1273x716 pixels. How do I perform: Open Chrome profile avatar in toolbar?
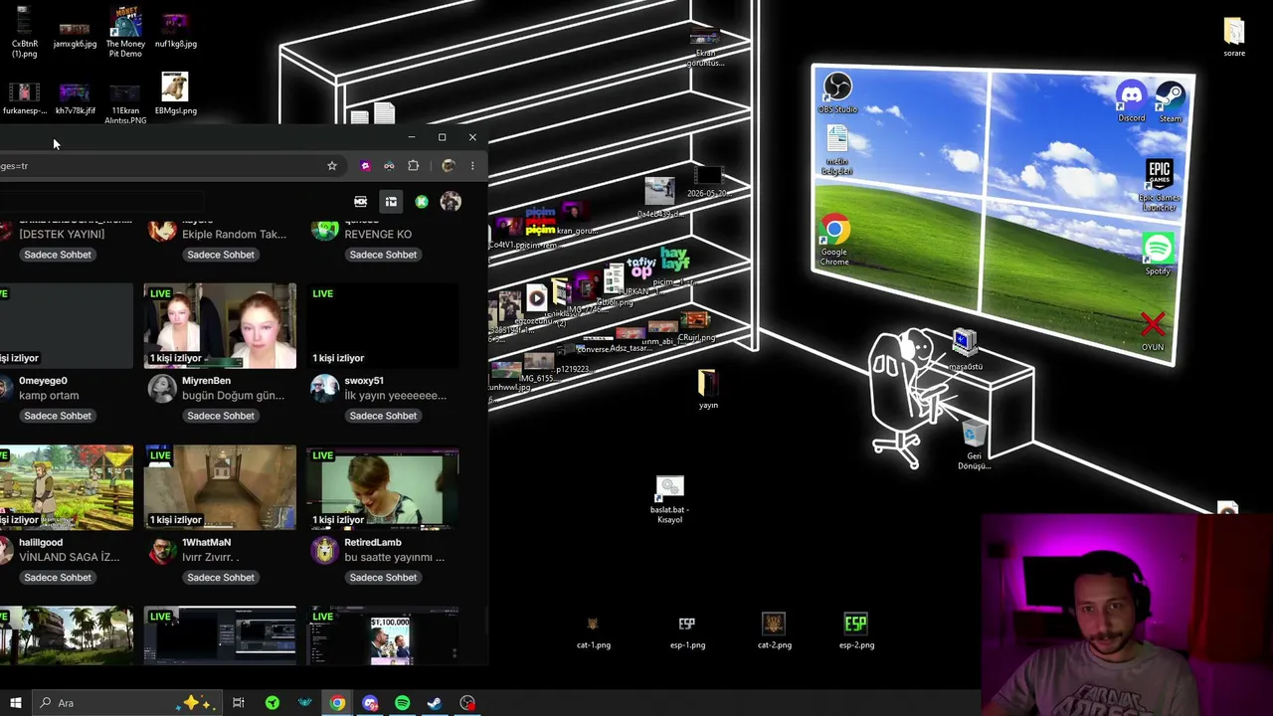pos(448,166)
